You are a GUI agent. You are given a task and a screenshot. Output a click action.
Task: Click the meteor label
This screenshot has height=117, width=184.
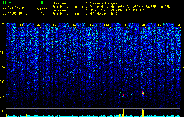(42, 9)
